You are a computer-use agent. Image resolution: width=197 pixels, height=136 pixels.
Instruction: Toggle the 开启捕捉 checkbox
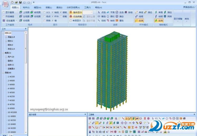pyautogui.click(x=4, y=16)
